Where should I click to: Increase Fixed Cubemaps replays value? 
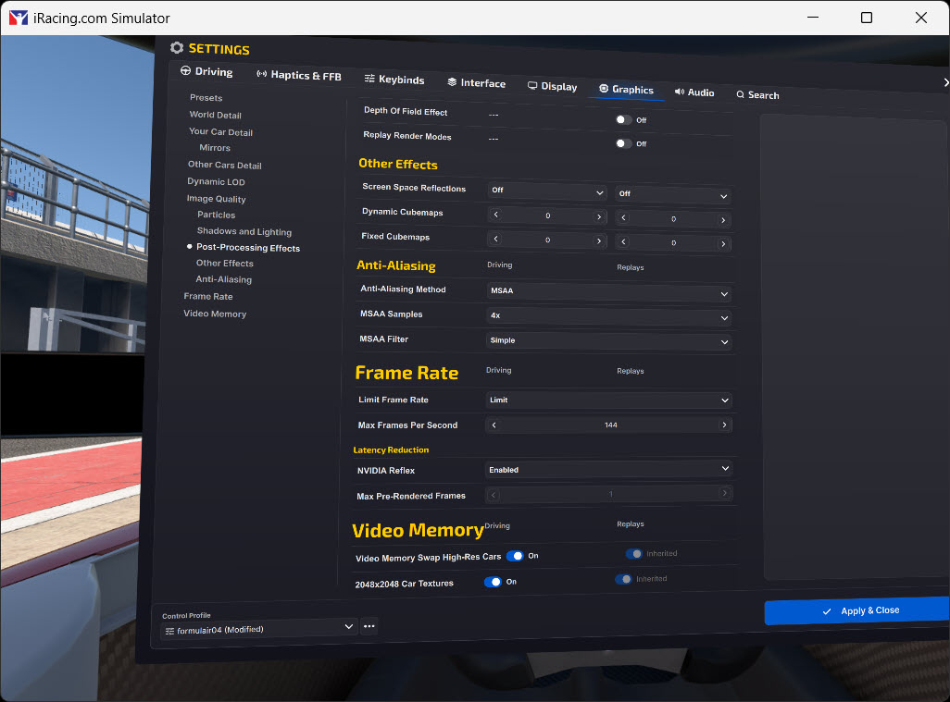point(723,244)
